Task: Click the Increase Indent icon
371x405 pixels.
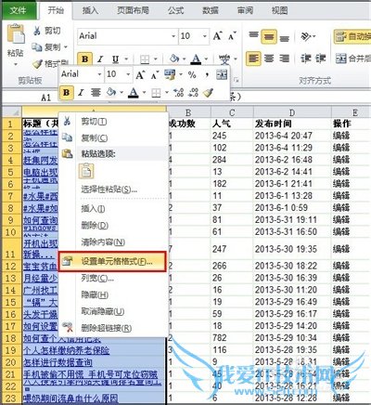Action: (x=321, y=59)
